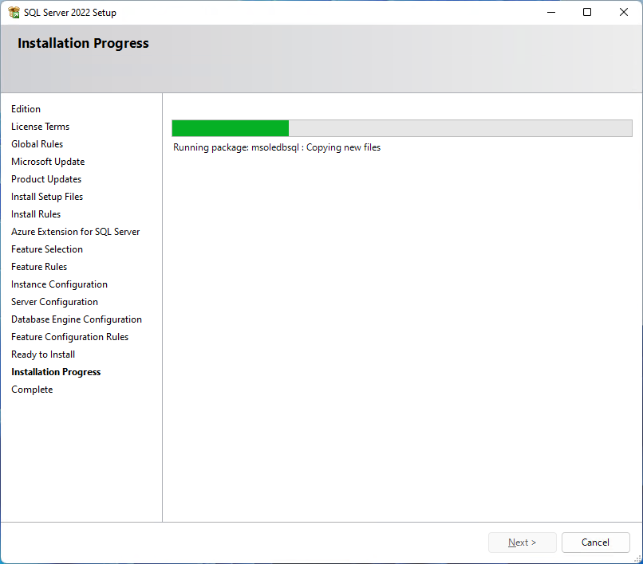
Task: Select the Microsoft Update step
Action: (x=48, y=162)
